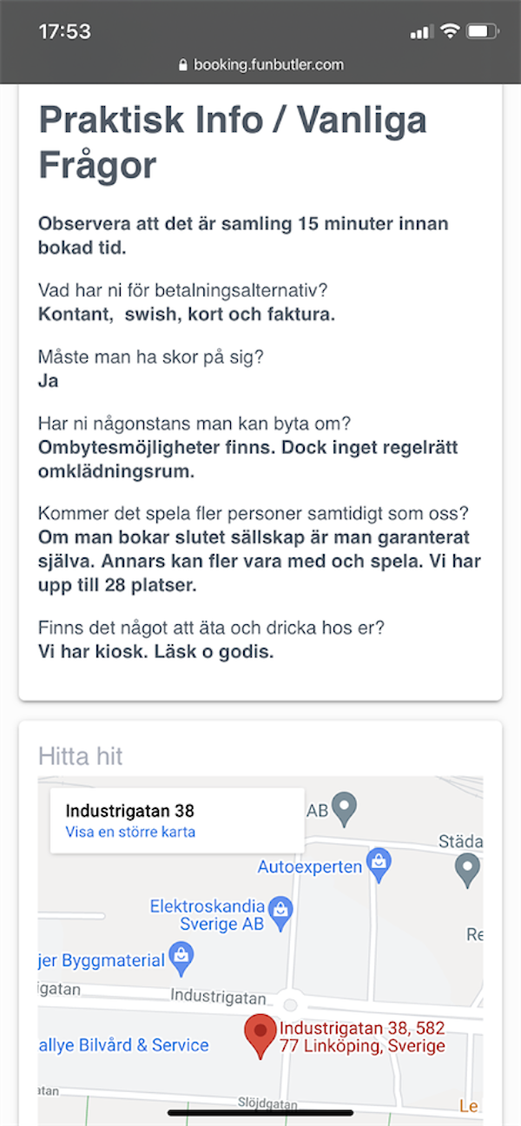This screenshot has width=521, height=1126.
Task: Tap the Wi-Fi status icon
Action: point(449,31)
